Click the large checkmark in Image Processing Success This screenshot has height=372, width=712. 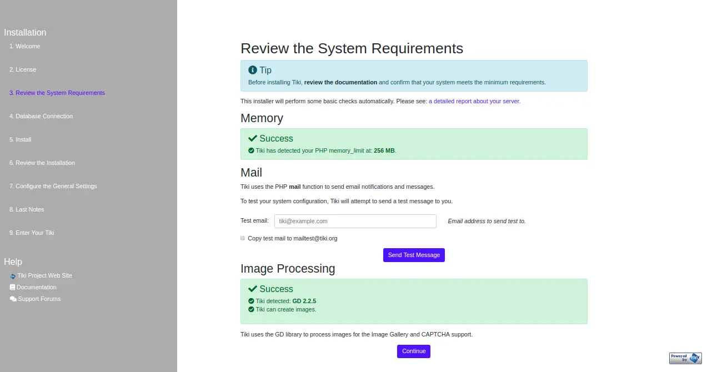coord(253,289)
